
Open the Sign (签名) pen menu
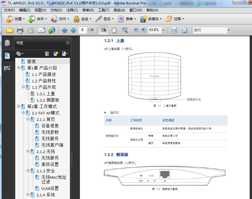[x=104, y=19]
